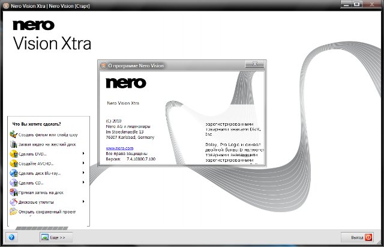The image size is (384, 247).
Task: Click the disc icon beside Сделать CD
Action: coord(13,183)
